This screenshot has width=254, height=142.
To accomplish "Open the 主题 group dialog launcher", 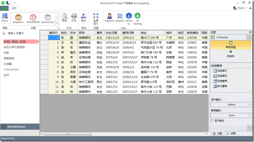I will pos(58,28).
